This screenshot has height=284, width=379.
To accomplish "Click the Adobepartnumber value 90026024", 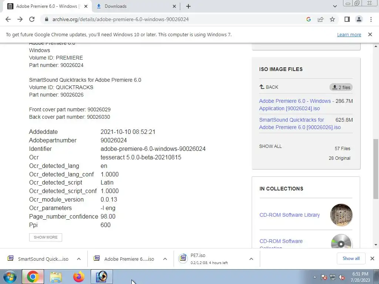I will (114, 140).
